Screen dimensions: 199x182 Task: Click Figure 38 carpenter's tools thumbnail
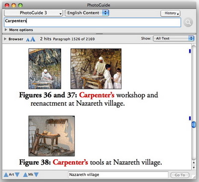click(x=52, y=136)
